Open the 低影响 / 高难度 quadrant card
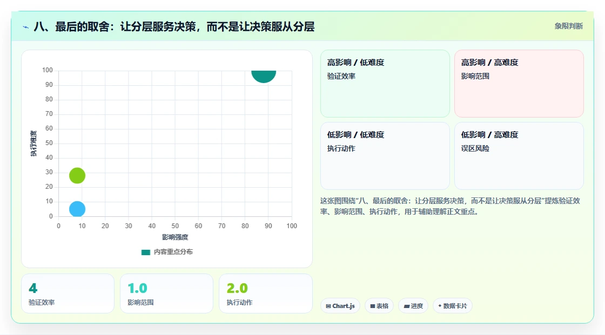 tap(519, 156)
